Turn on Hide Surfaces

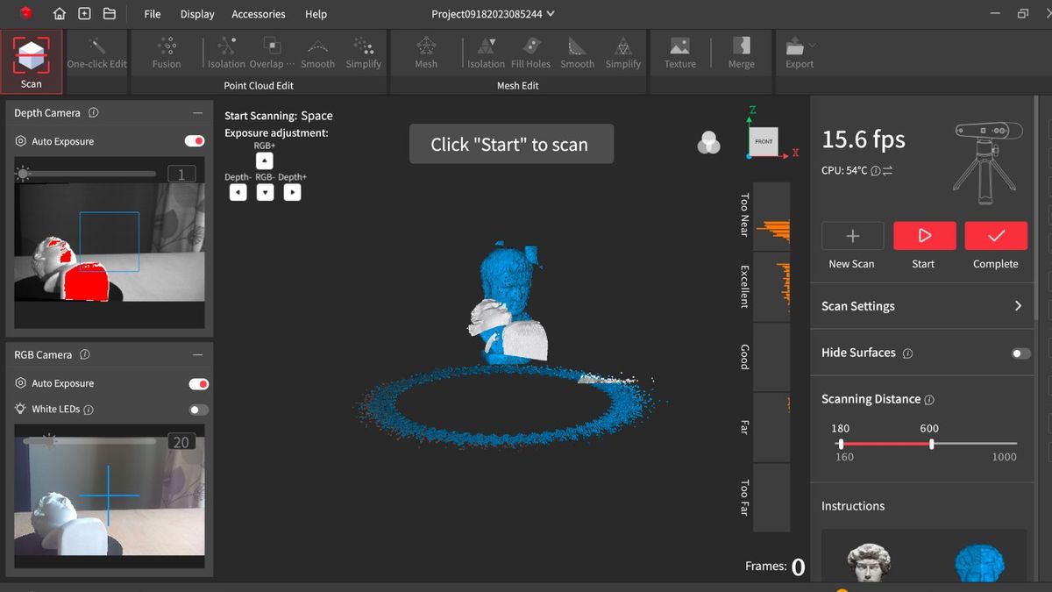[x=1020, y=353]
